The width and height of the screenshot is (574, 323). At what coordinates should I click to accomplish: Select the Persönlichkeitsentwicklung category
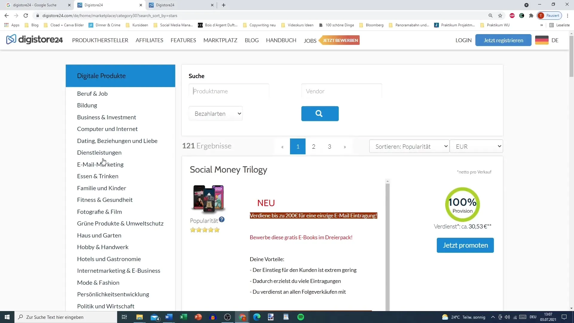pyautogui.click(x=113, y=294)
